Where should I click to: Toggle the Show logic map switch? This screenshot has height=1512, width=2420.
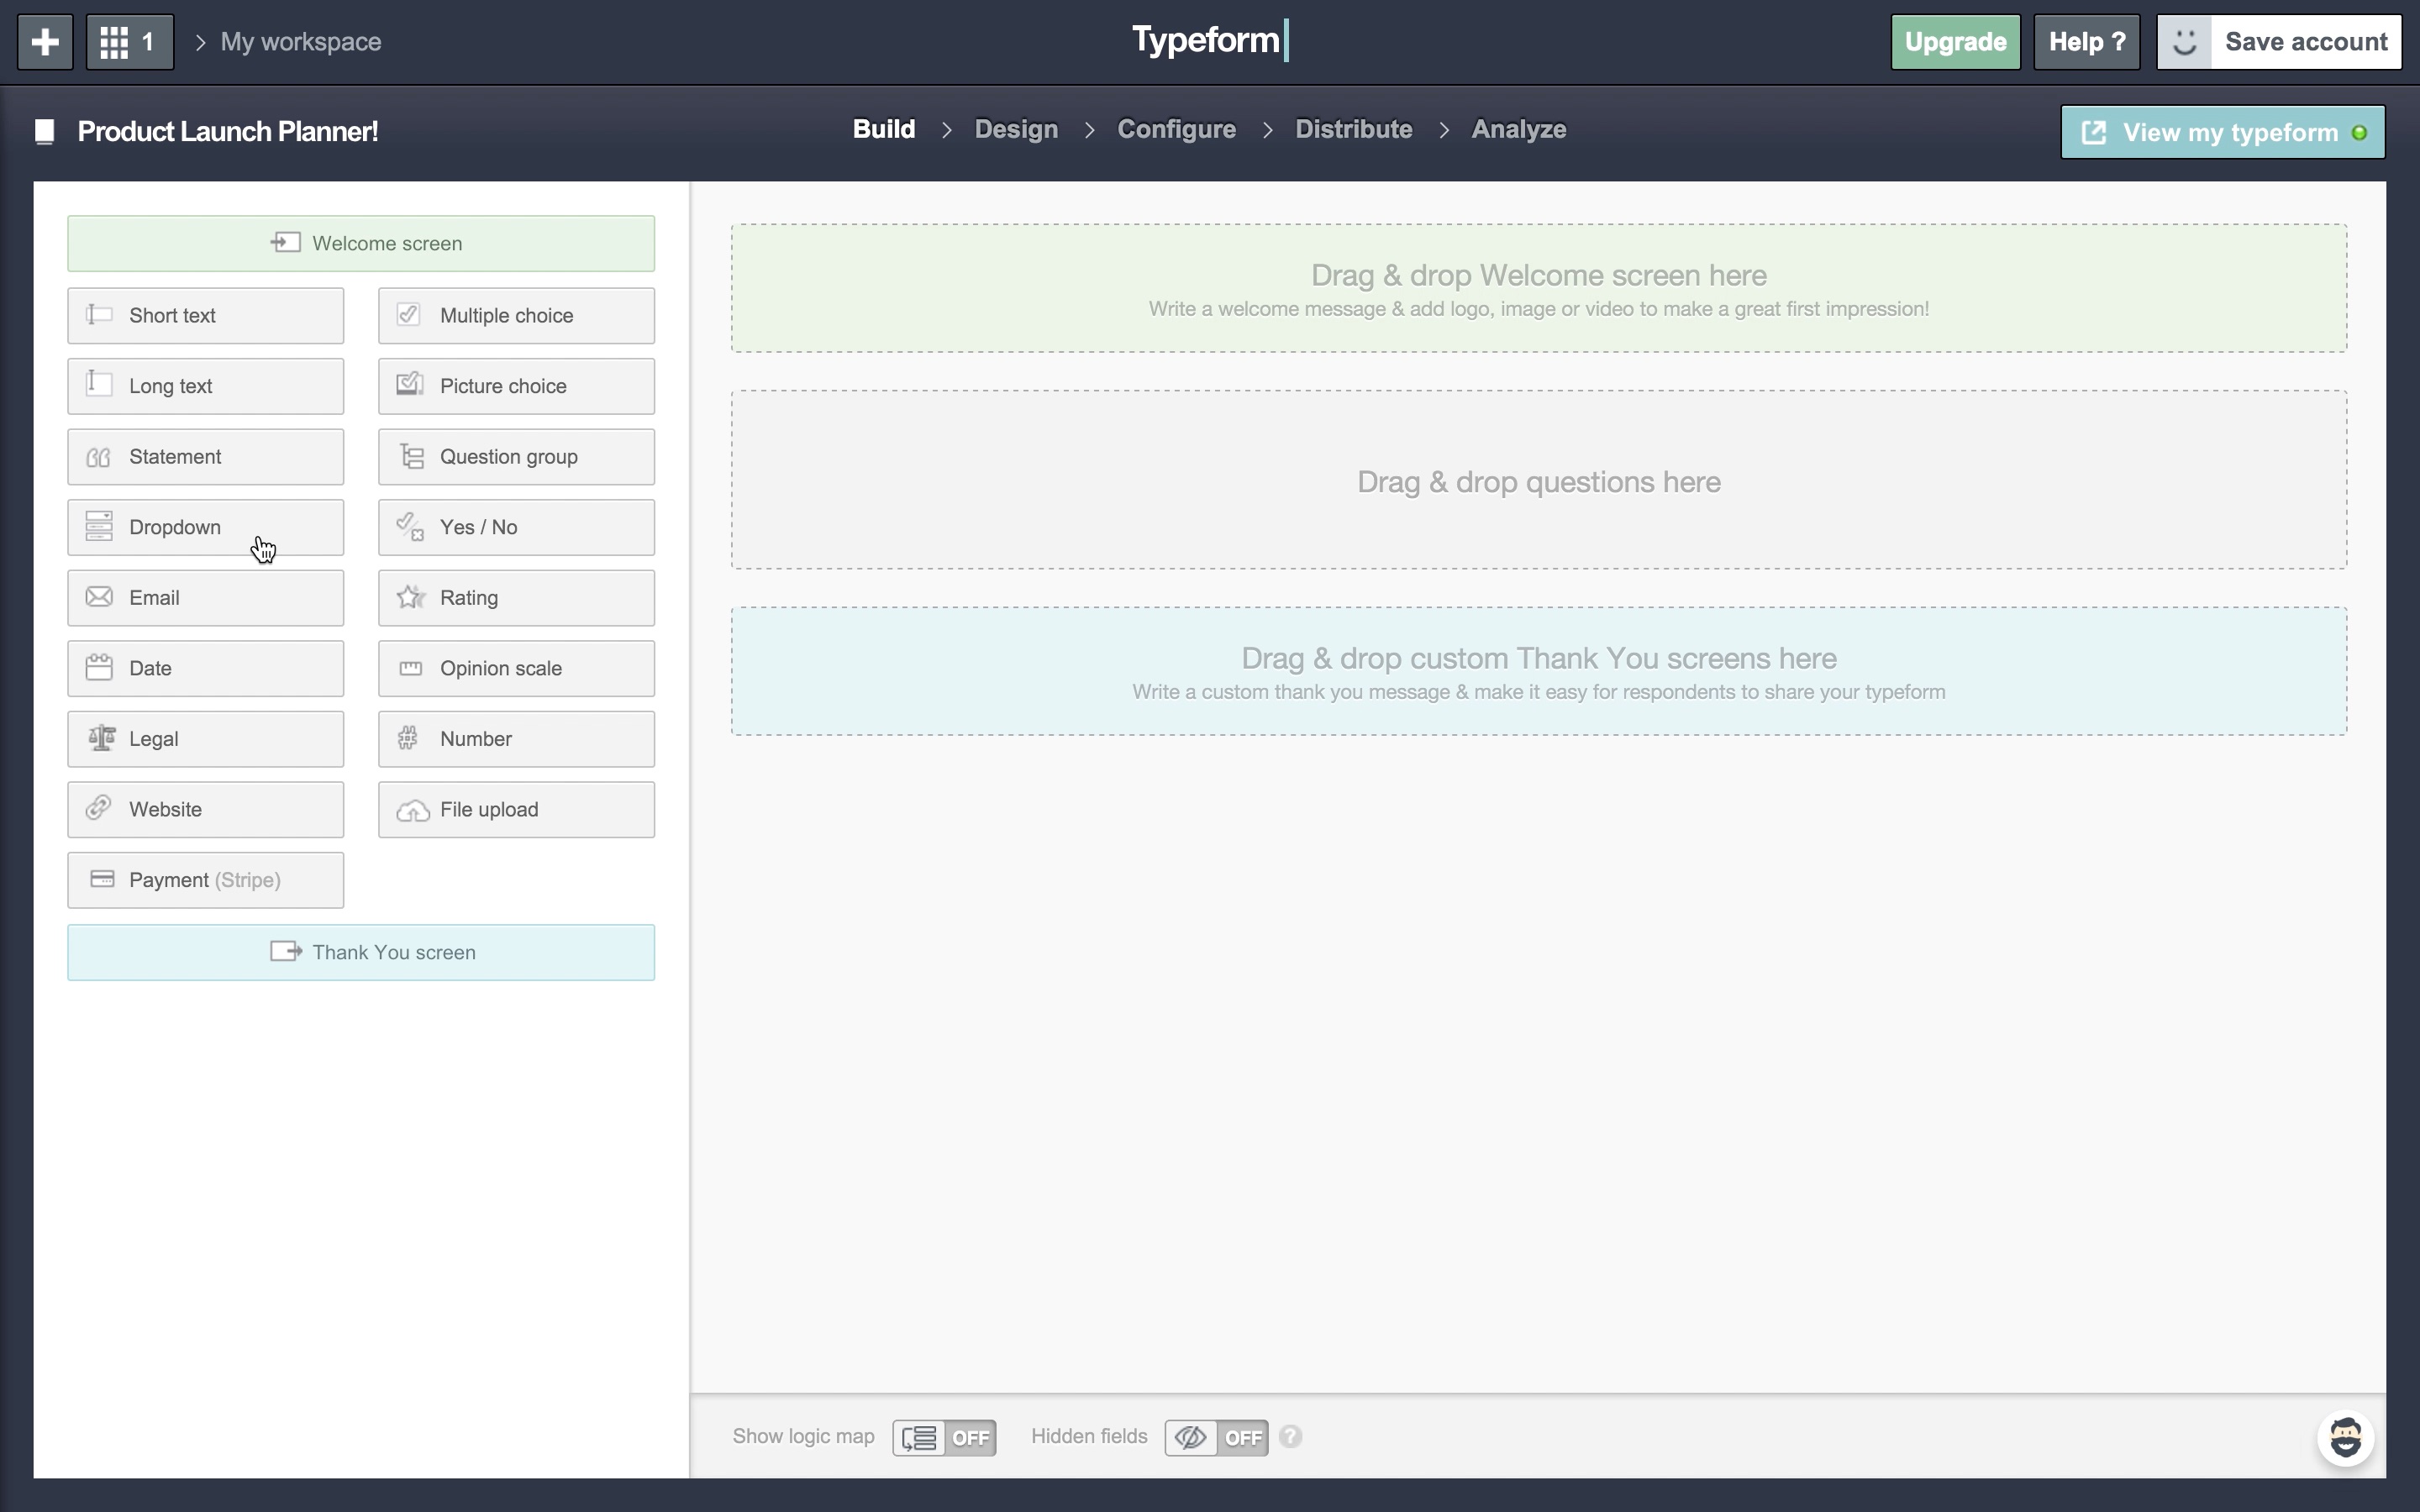click(x=944, y=1438)
